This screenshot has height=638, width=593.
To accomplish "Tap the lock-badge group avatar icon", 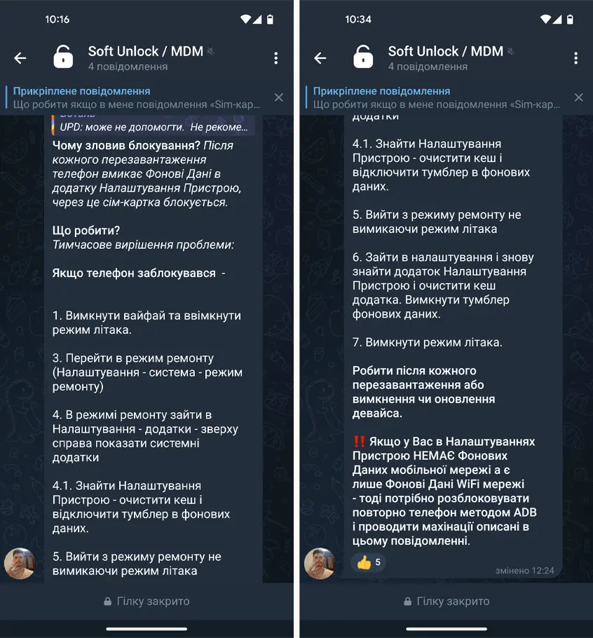I will [62, 56].
